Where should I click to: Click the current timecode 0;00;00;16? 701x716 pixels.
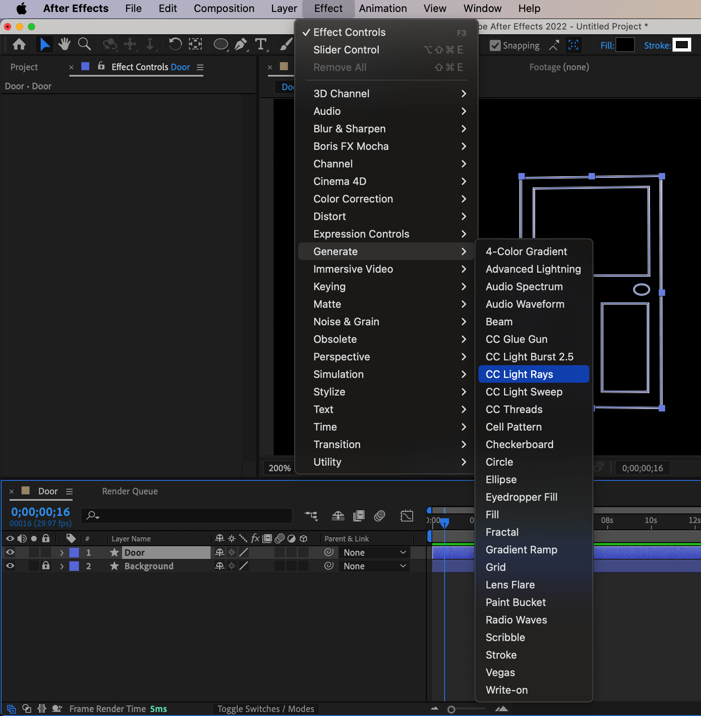click(40, 512)
